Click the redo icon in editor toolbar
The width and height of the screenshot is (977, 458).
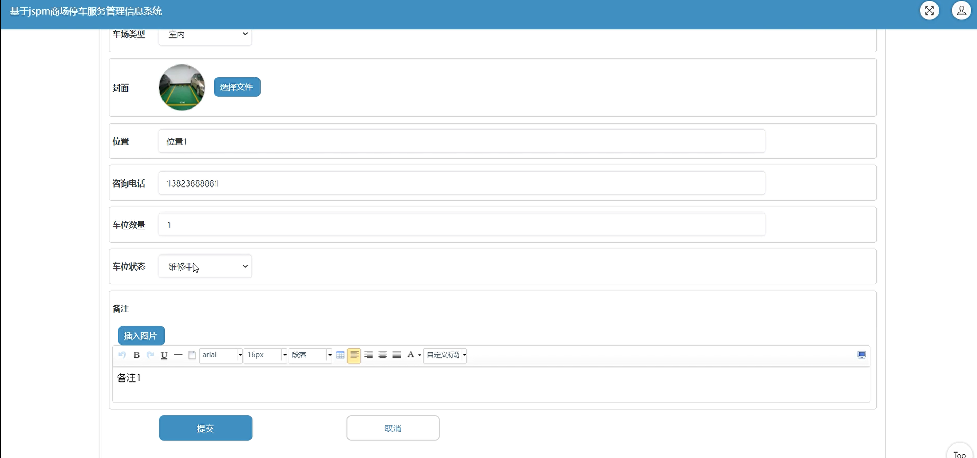coord(150,355)
